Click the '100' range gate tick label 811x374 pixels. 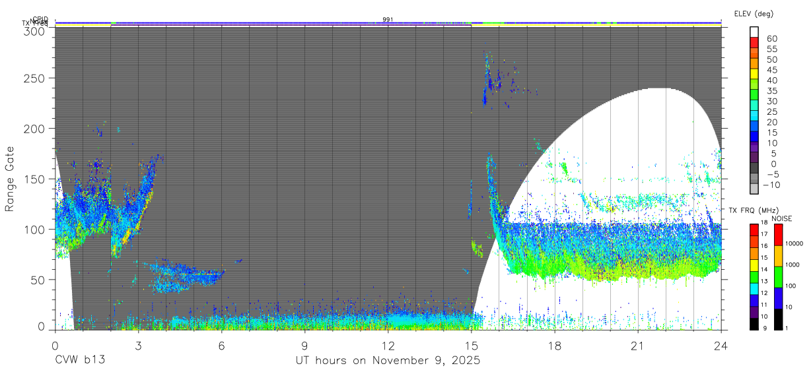pos(34,229)
